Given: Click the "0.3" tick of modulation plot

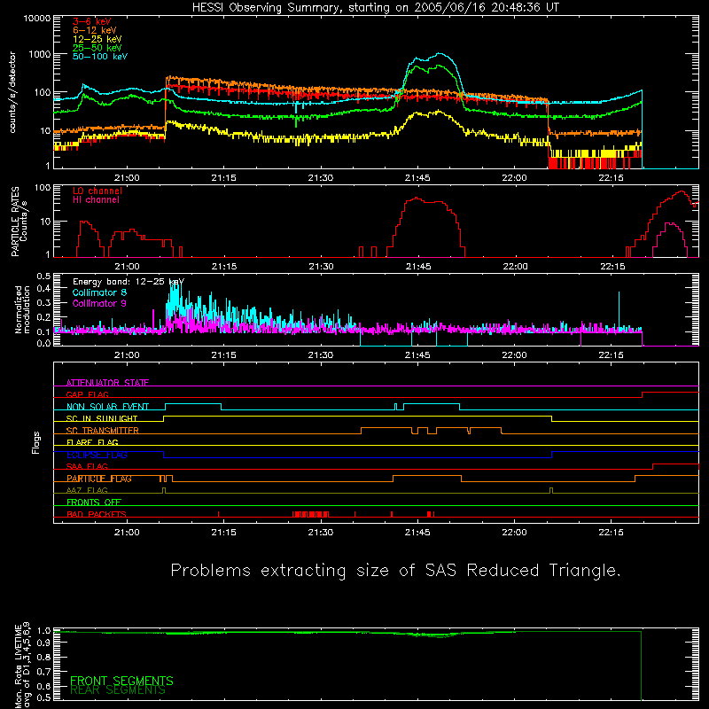Looking at the screenshot, I should coord(43,302).
